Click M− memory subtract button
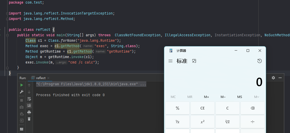The image size is (290, 133). point(223,97)
